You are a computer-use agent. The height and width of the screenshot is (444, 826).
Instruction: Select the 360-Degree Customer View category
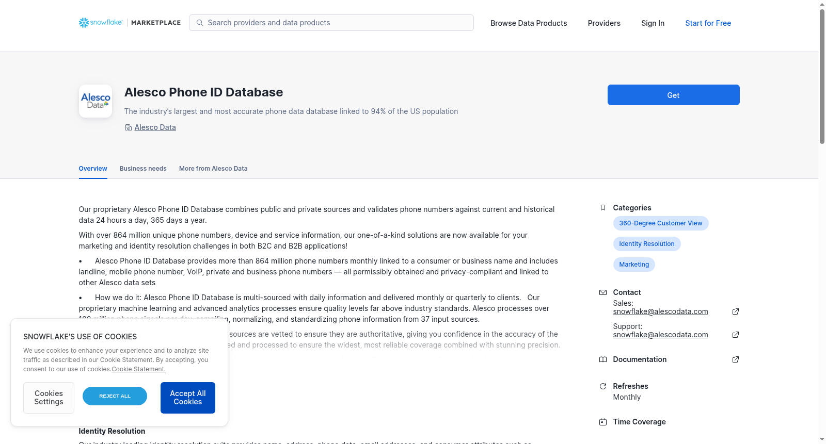[x=661, y=223]
